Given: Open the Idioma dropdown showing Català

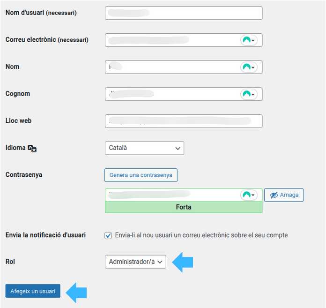Looking at the screenshot, I should [x=144, y=148].
